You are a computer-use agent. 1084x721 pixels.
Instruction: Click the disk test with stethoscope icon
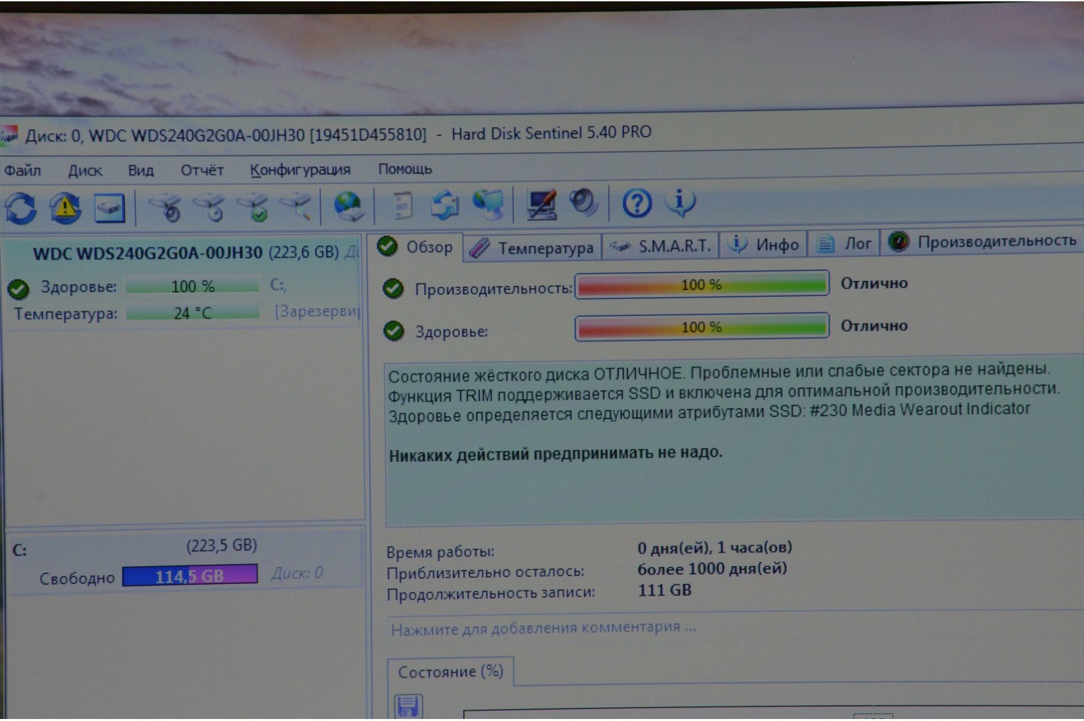(x=166, y=208)
